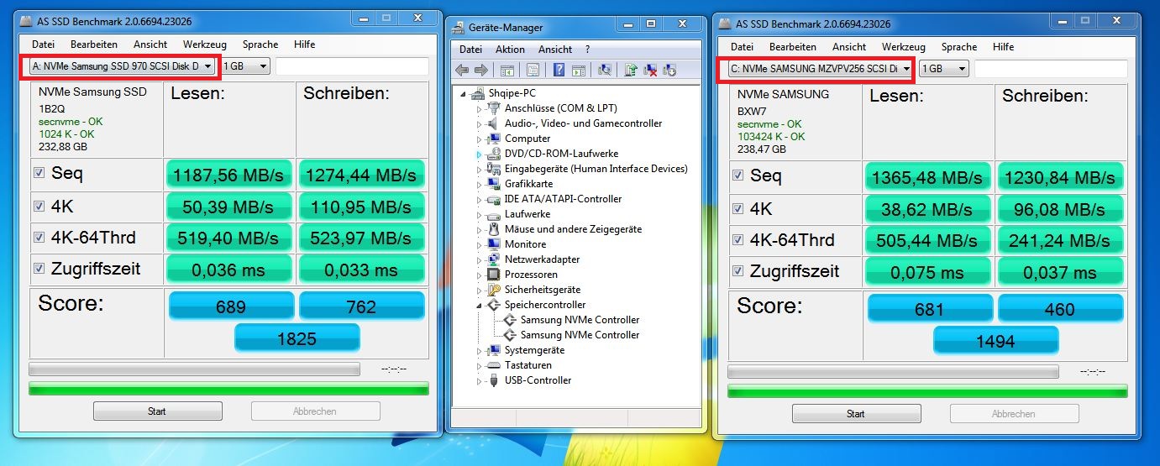The image size is (1160, 466).
Task: Open the 'A: NVMe Samsung SSD 970' drive dropdown
Action: (x=123, y=65)
